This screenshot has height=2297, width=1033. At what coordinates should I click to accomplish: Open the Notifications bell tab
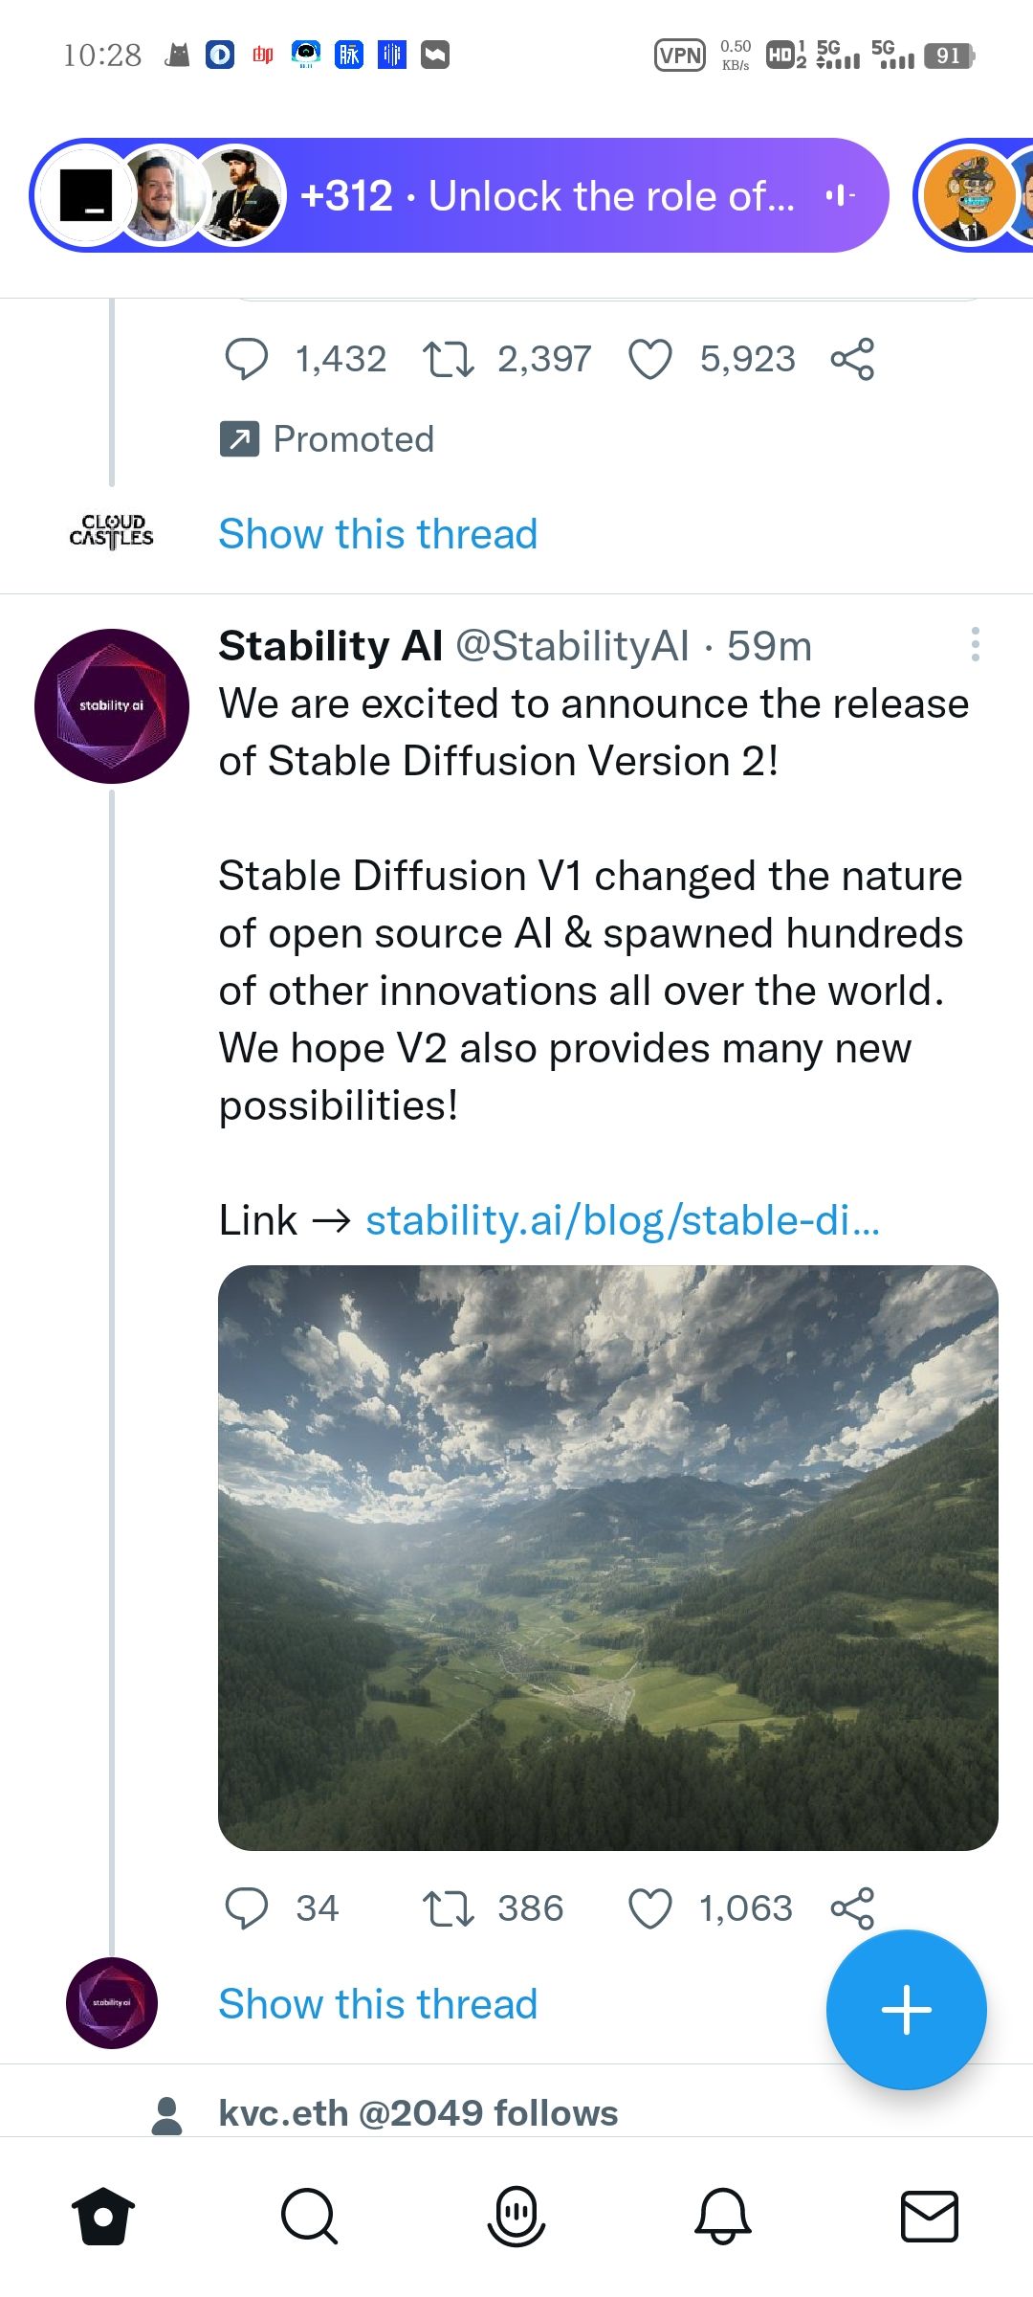pos(723,2216)
